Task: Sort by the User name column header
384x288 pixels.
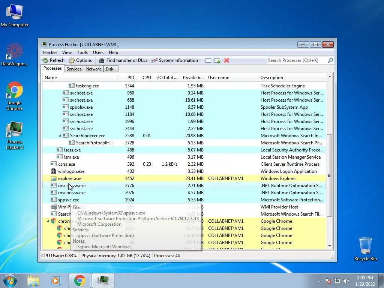Action: click(232, 78)
